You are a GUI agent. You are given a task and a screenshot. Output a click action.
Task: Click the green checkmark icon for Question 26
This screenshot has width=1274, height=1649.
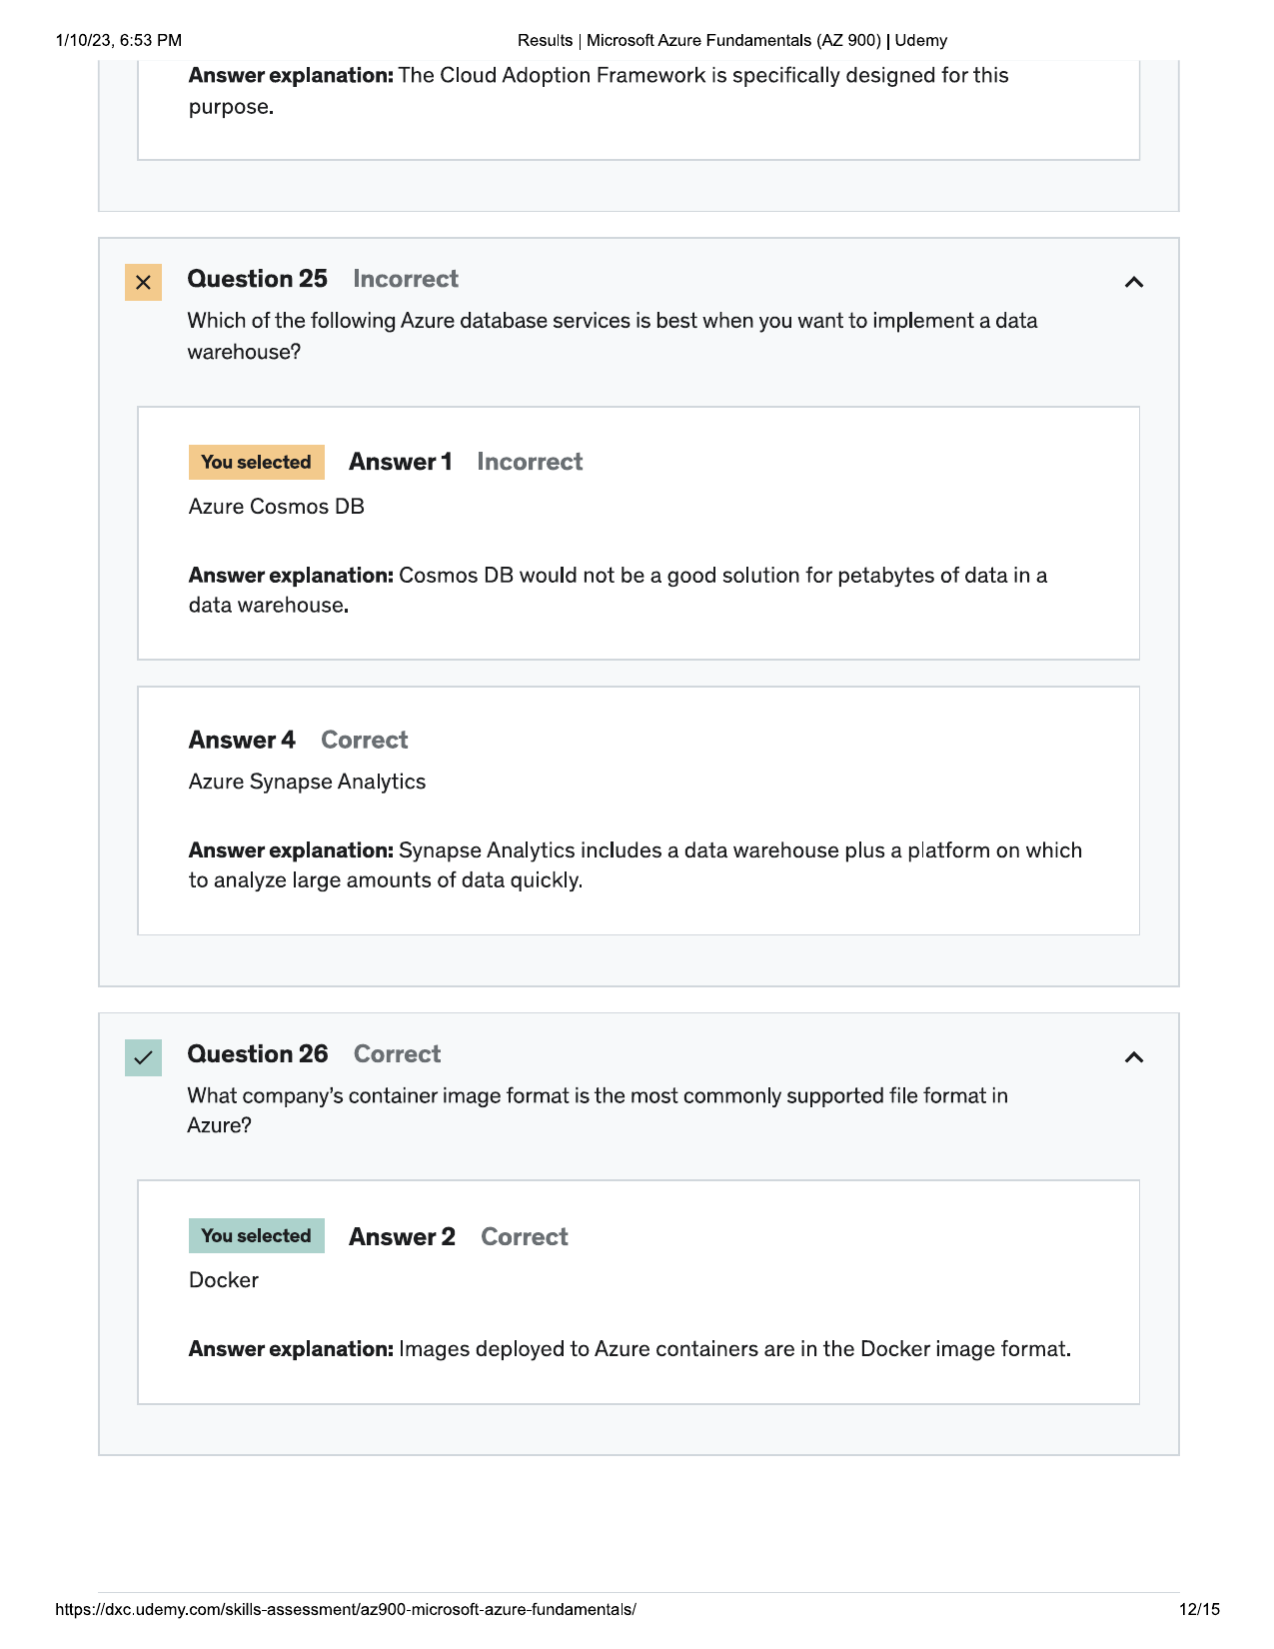[x=143, y=1057]
